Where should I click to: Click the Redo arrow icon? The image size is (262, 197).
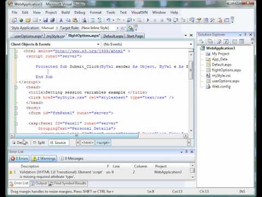click(118, 20)
